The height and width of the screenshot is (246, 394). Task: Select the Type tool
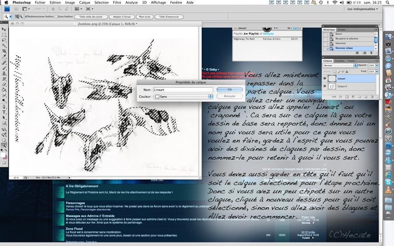click(4, 112)
